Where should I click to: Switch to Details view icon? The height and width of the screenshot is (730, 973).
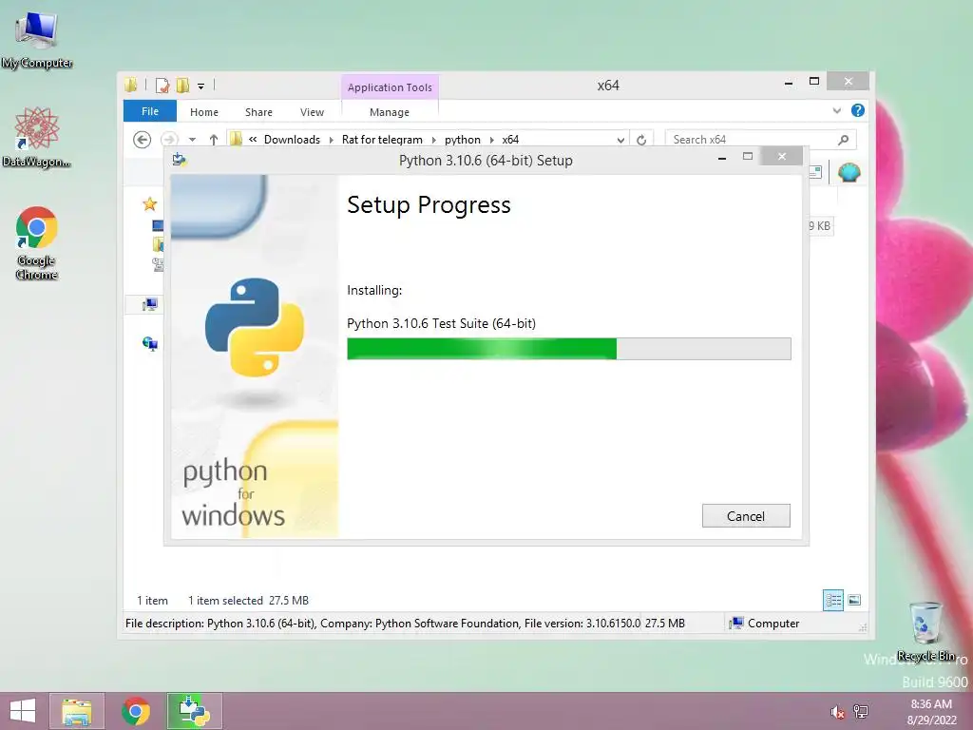(832, 601)
